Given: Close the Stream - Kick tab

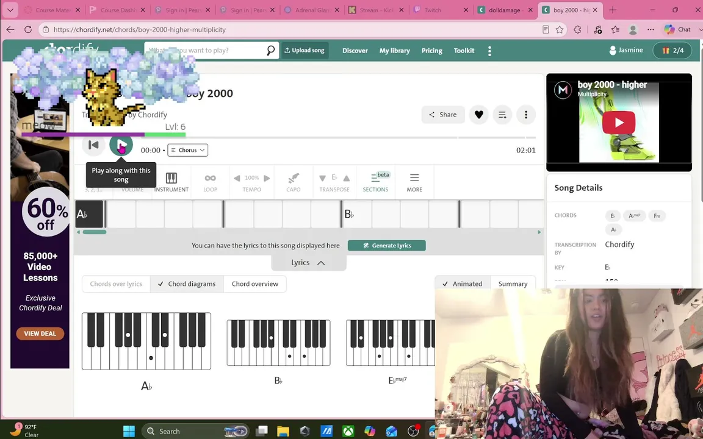Looking at the screenshot, I should (402, 10).
